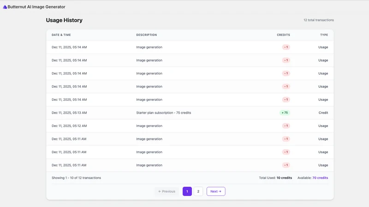This screenshot has width=369, height=207.
Task: Select the Dec 11, 2025, 05:13 AM timestamp
Action: (x=69, y=113)
